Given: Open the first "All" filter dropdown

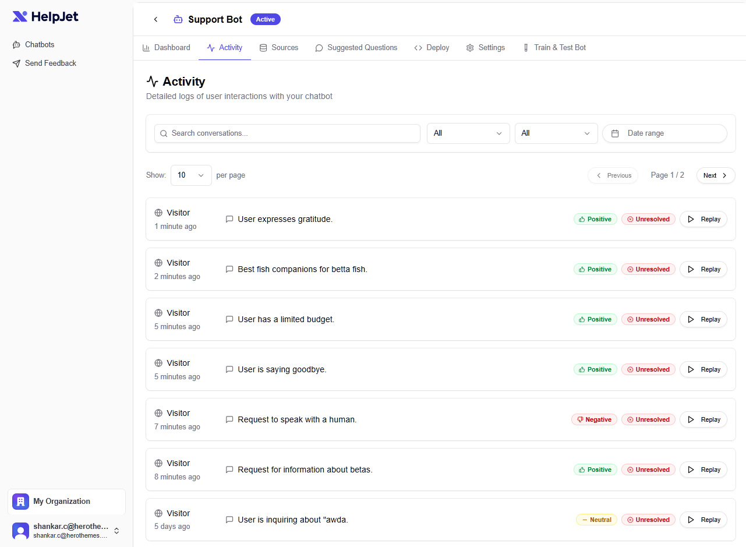Looking at the screenshot, I should click(468, 133).
